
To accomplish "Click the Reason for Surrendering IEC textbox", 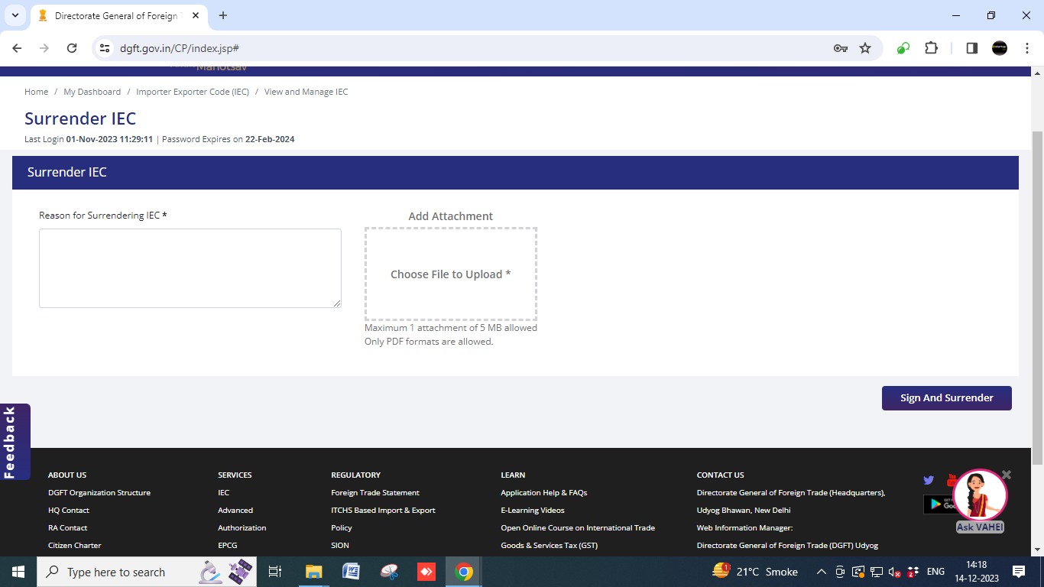I will [190, 268].
